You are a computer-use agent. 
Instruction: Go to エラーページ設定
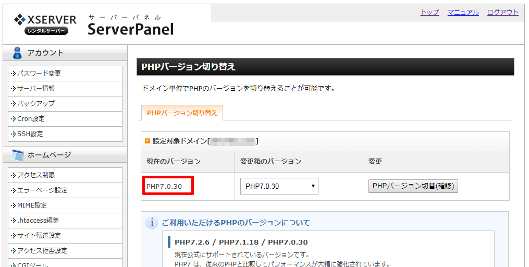pyautogui.click(x=42, y=190)
